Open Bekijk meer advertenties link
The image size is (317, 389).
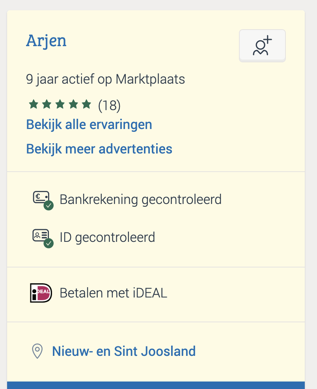[x=99, y=149]
